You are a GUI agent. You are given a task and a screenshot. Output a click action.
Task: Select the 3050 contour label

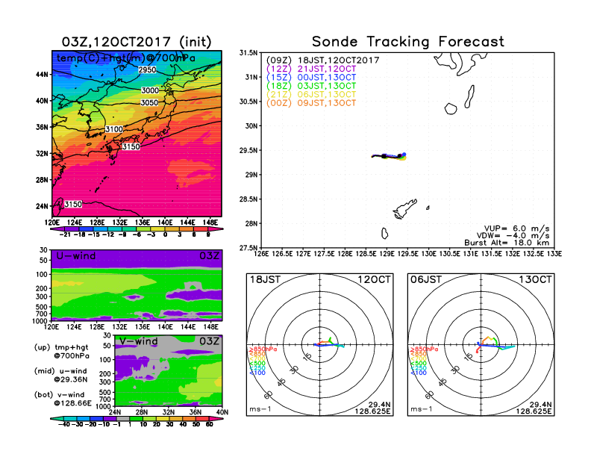(149, 102)
